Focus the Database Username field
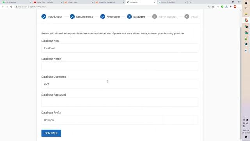The image size is (250, 141). pos(120,84)
